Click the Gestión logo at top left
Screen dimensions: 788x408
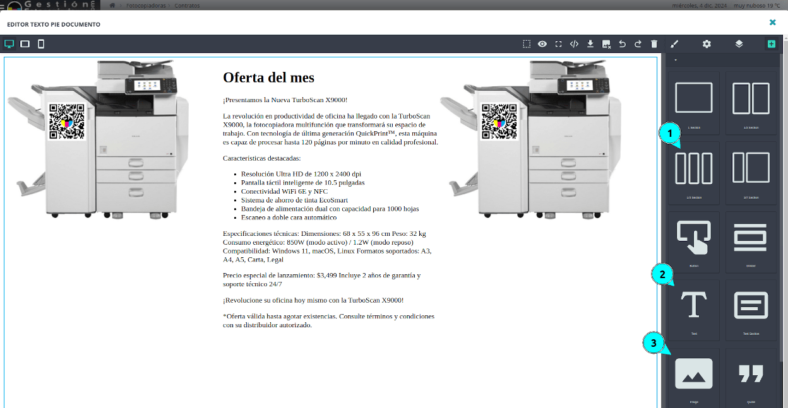click(49, 5)
